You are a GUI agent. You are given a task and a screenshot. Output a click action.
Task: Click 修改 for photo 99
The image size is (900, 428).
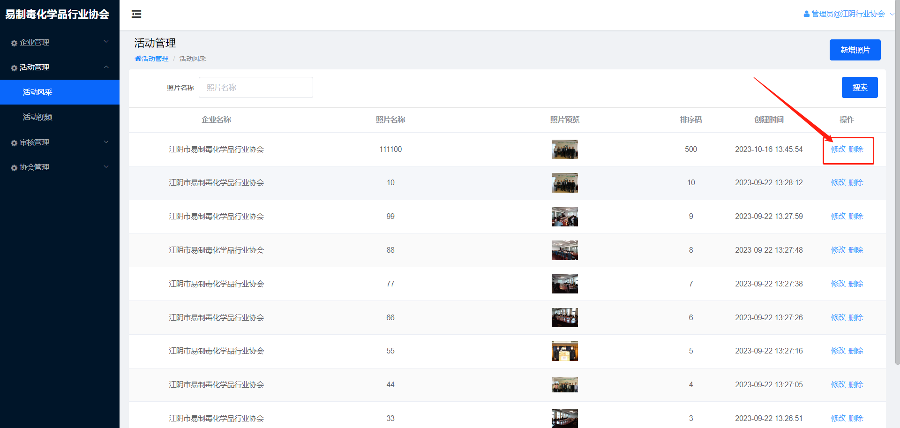click(x=838, y=216)
